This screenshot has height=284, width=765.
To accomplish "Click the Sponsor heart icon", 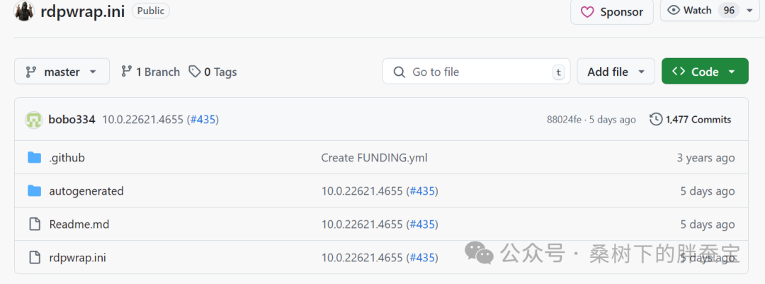I will point(587,12).
